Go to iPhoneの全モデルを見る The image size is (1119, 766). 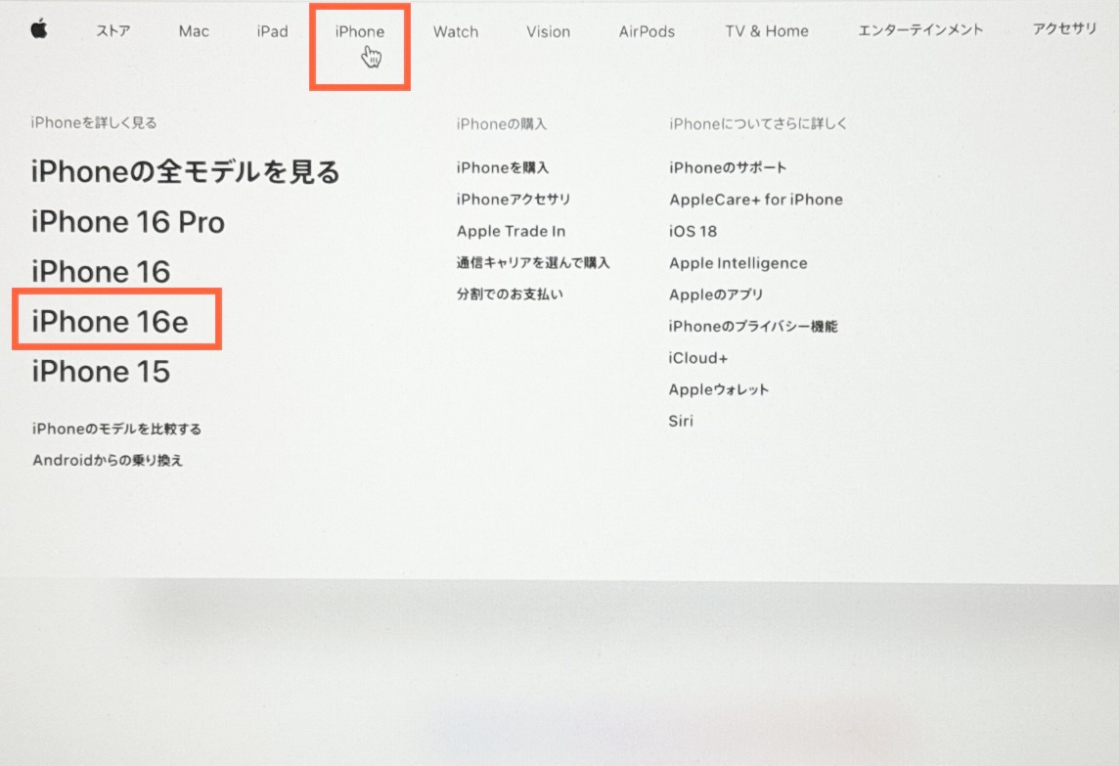tap(185, 171)
